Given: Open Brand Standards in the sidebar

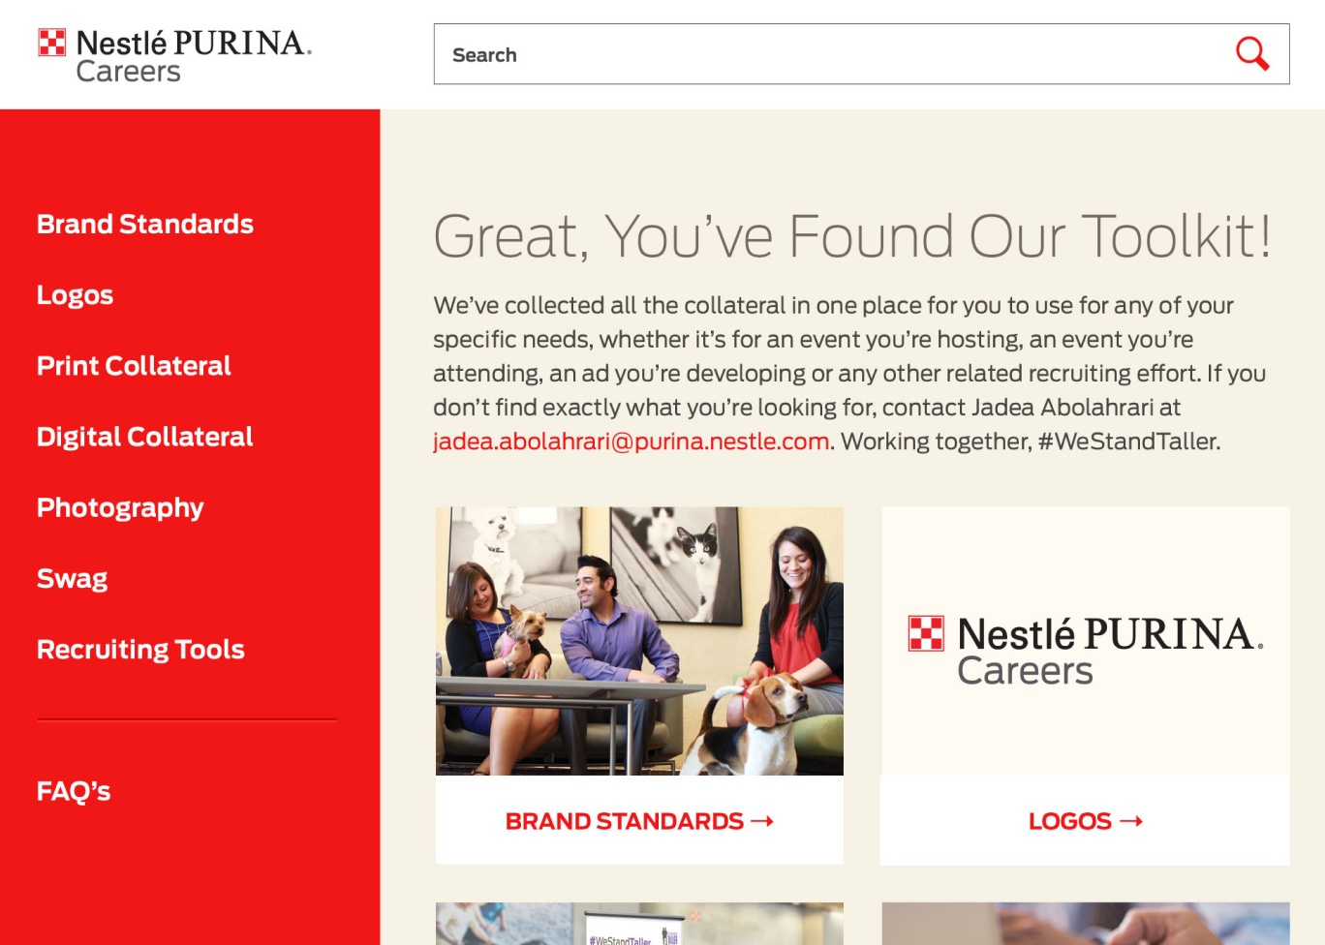Looking at the screenshot, I should (145, 225).
